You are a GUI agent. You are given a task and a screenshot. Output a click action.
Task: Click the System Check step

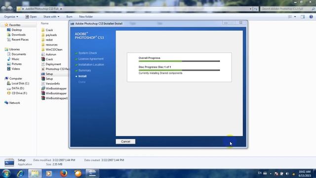pos(87,53)
